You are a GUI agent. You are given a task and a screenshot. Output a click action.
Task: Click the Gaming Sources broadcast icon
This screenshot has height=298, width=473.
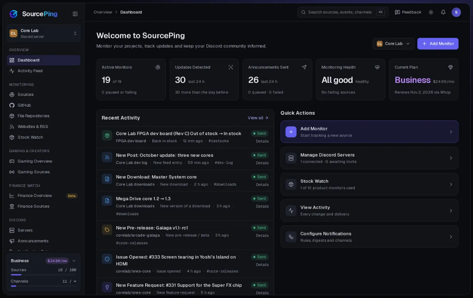point(12,172)
